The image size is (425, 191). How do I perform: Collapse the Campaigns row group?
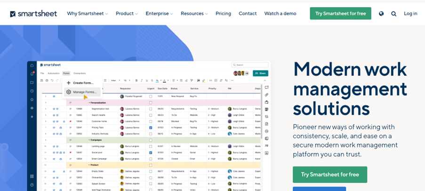[x=89, y=140]
